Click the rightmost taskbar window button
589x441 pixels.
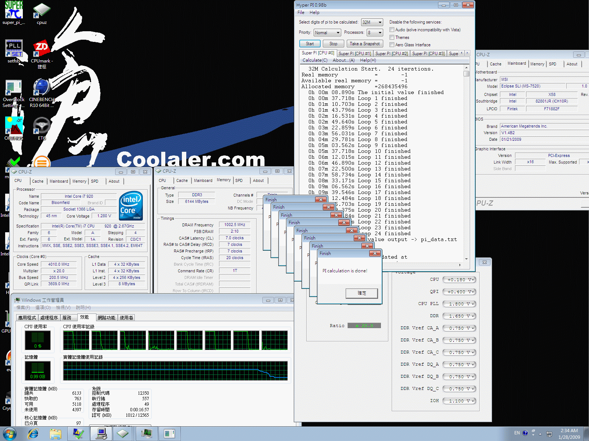click(x=169, y=434)
